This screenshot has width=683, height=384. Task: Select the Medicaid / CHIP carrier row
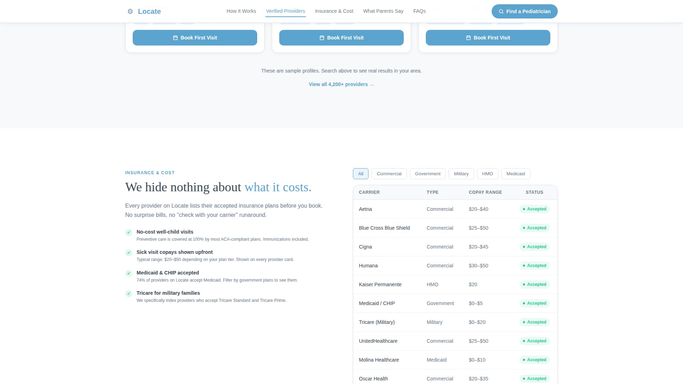coord(455,303)
